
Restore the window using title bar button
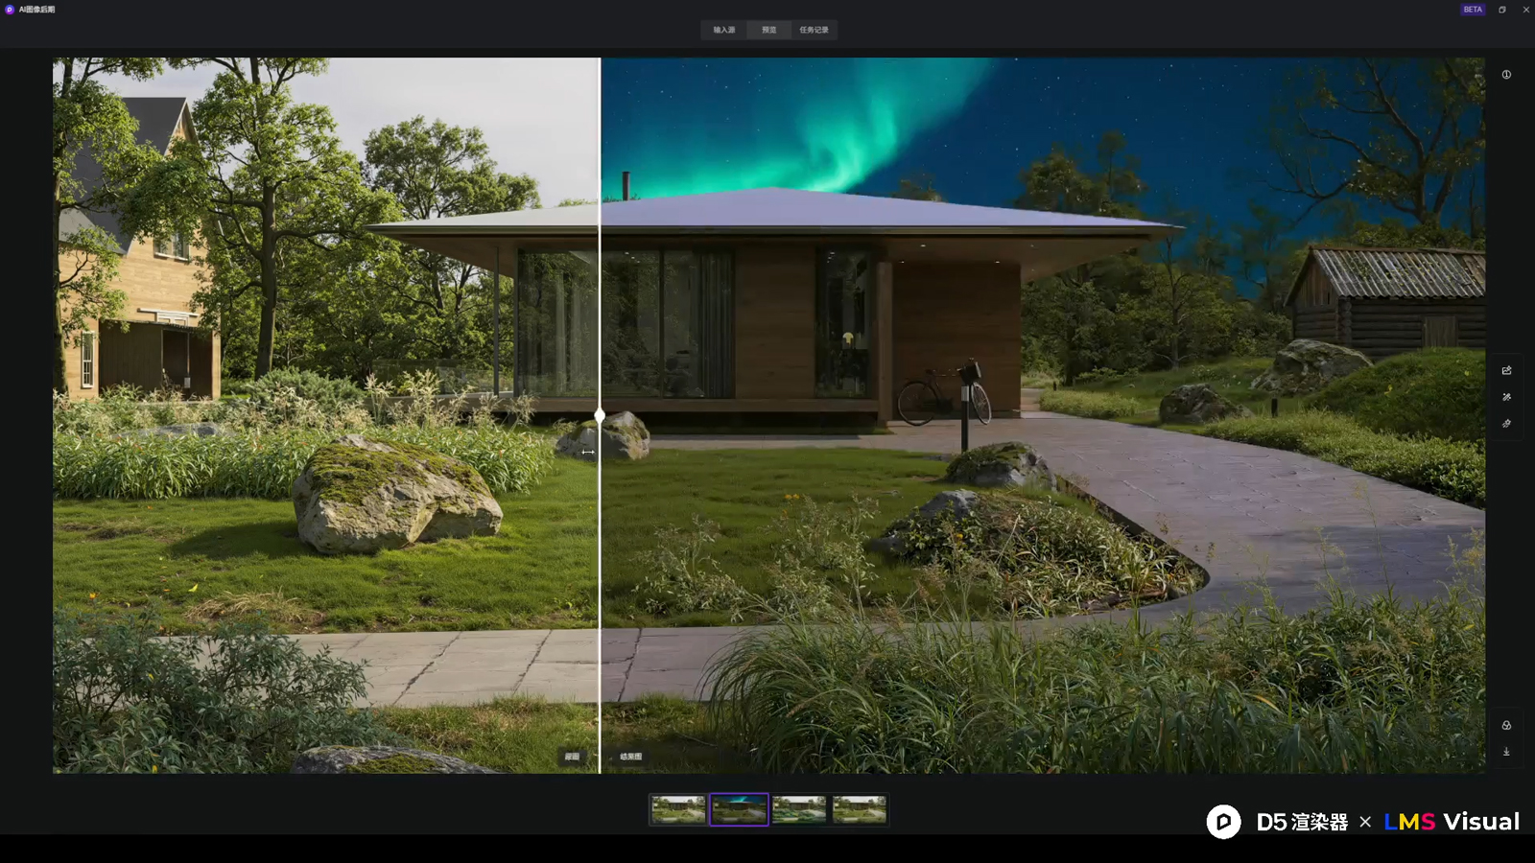[1502, 10]
